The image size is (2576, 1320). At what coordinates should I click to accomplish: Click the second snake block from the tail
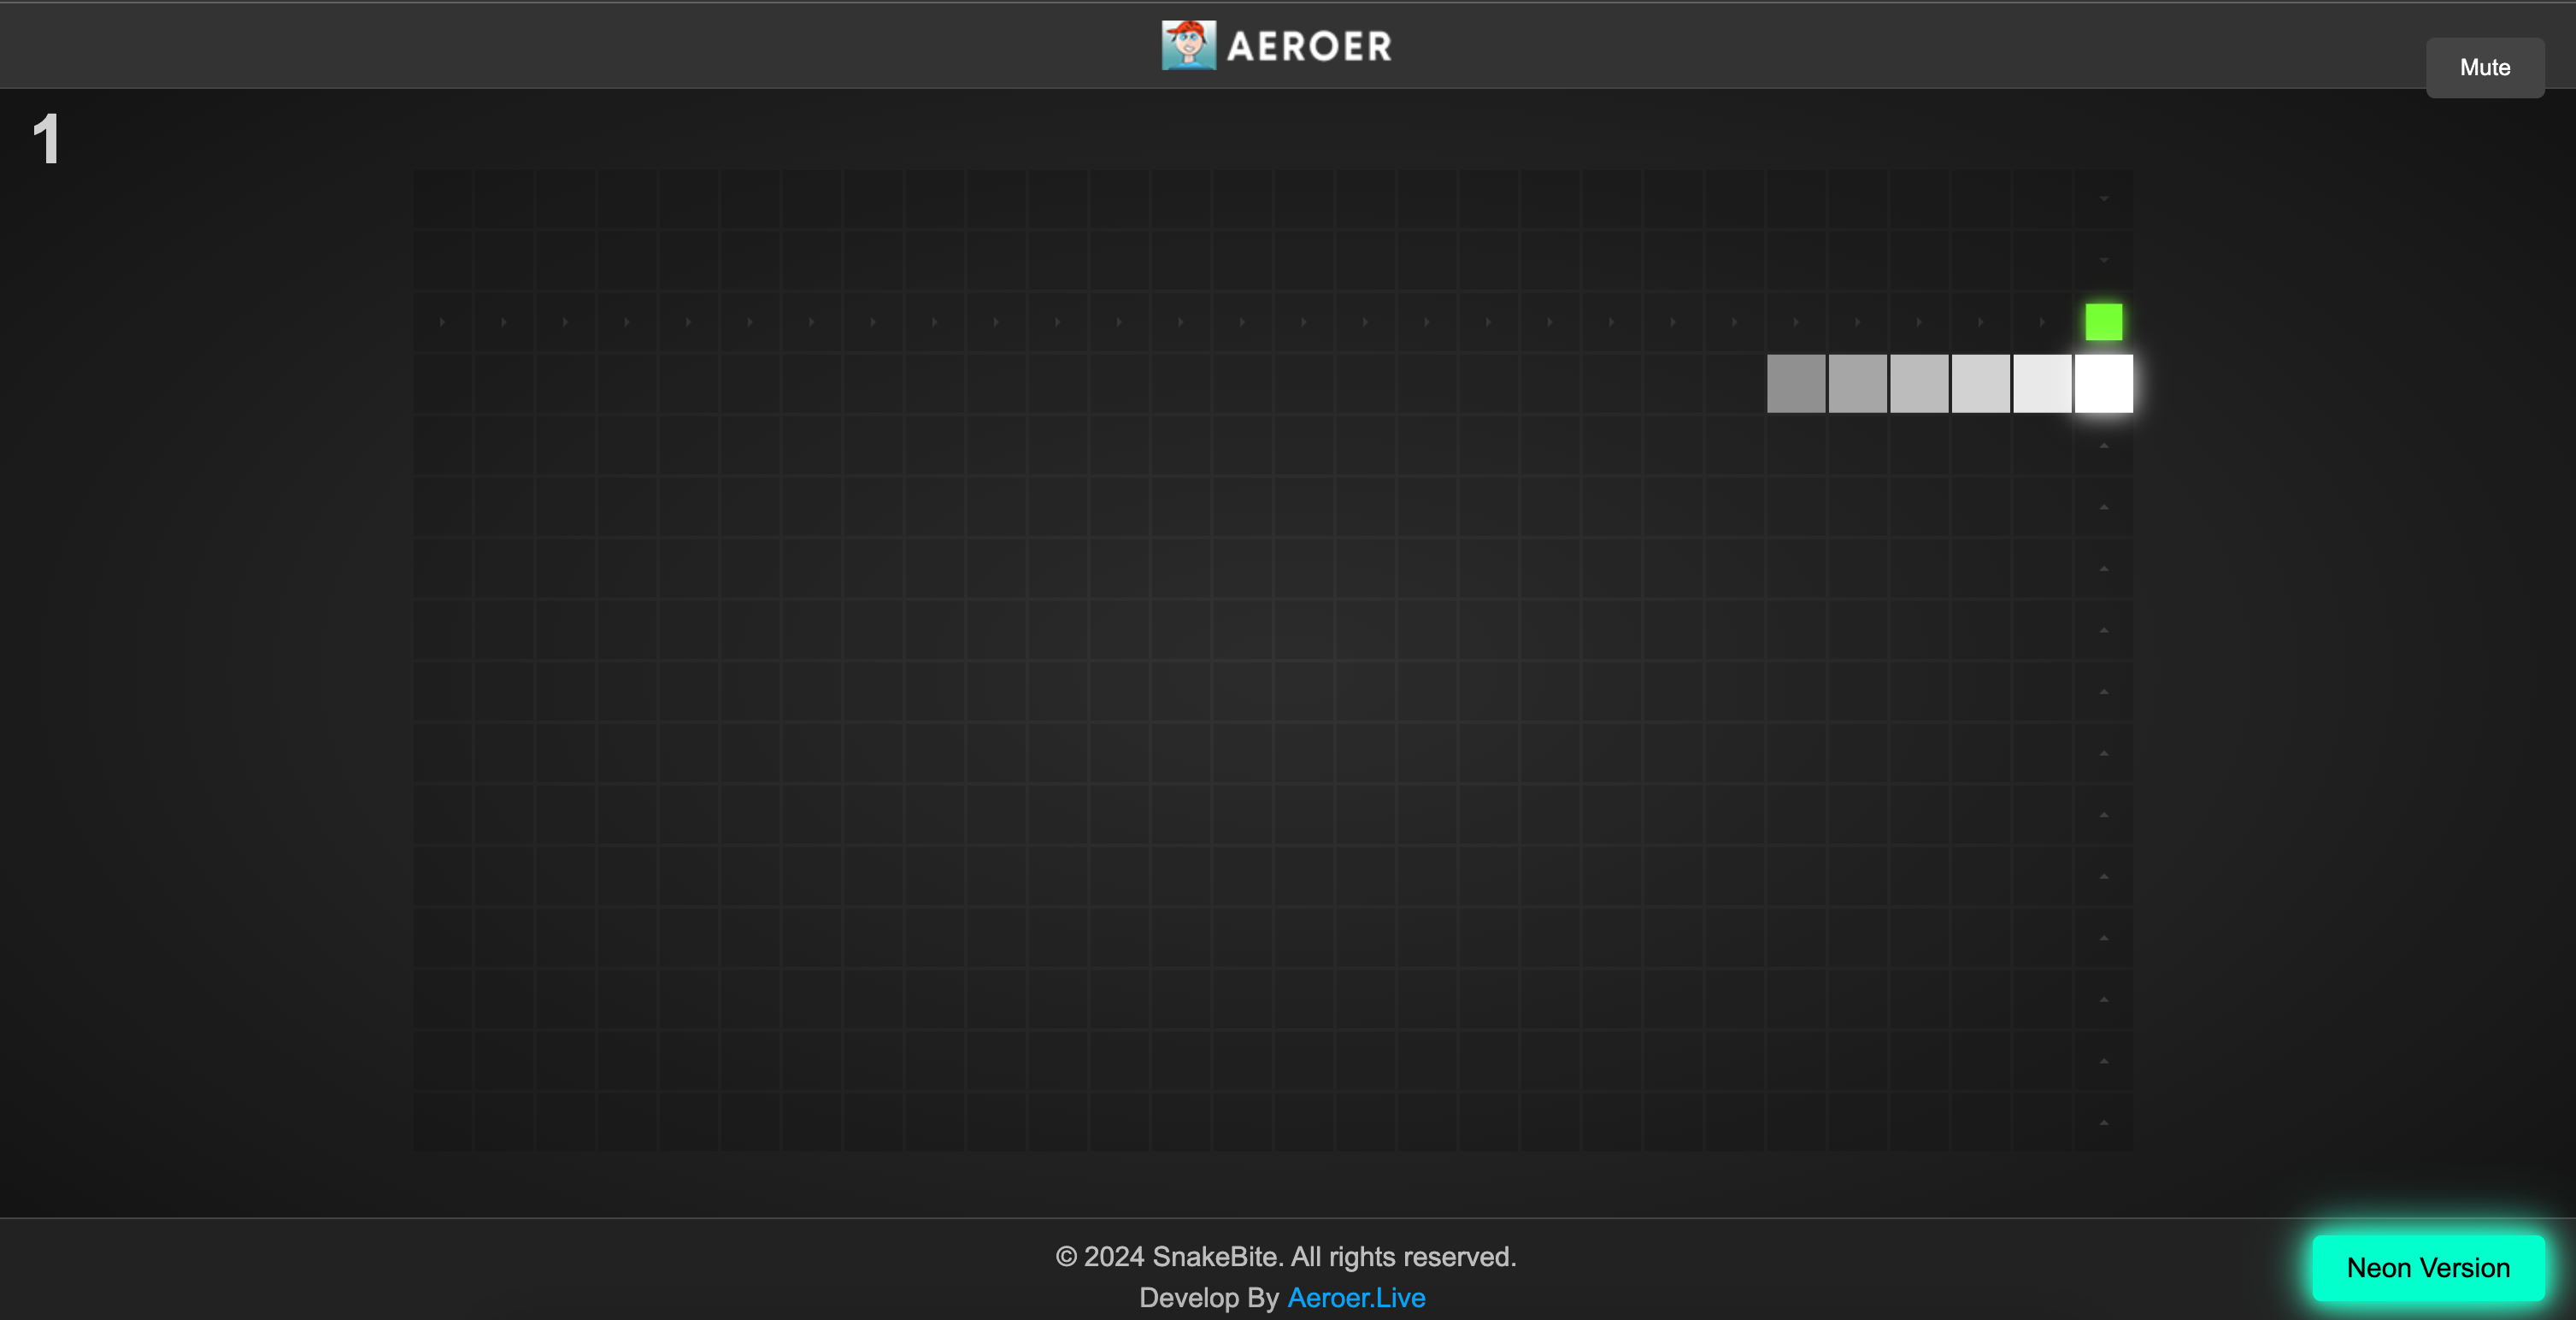[1857, 383]
